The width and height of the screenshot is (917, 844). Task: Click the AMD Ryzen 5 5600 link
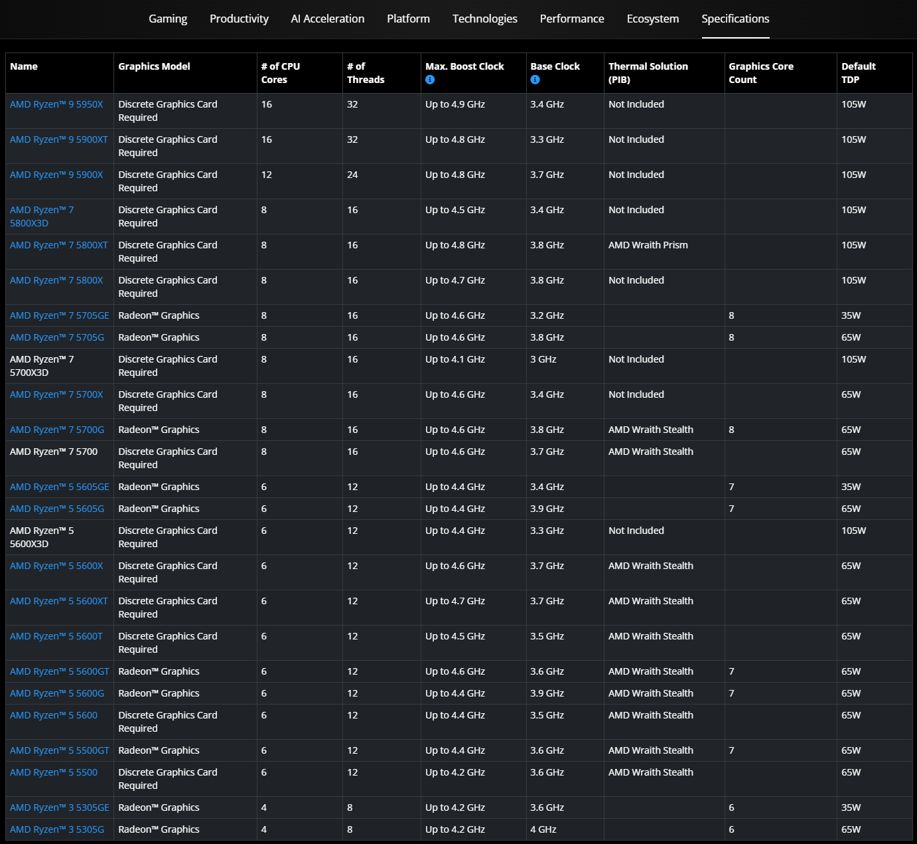(54, 715)
